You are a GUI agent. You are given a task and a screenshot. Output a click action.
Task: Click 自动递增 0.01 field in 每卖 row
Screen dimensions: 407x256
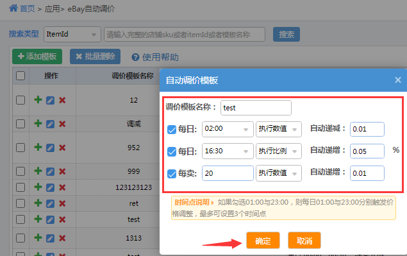367,173
